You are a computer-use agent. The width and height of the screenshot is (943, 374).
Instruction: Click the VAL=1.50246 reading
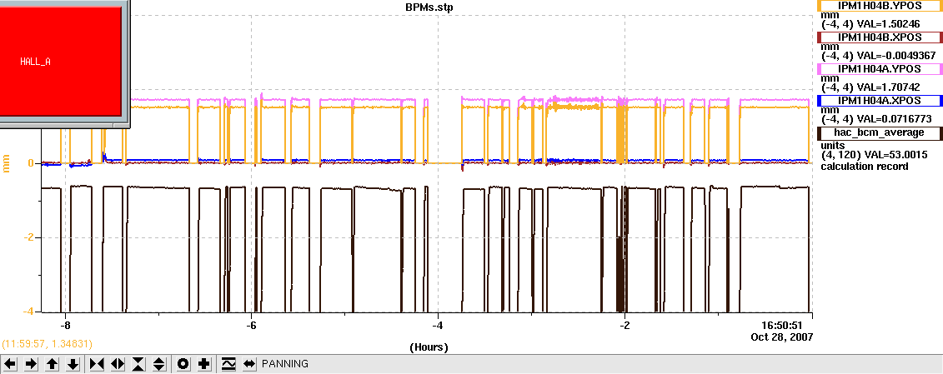pos(888,24)
